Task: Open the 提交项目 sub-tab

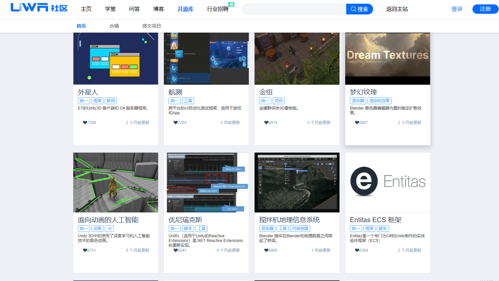Action: (x=151, y=26)
